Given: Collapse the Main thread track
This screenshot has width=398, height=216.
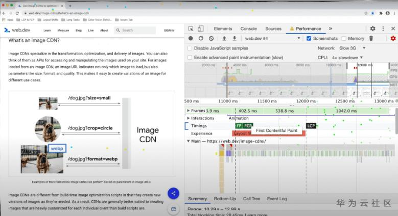Looking at the screenshot, I should point(188,141).
